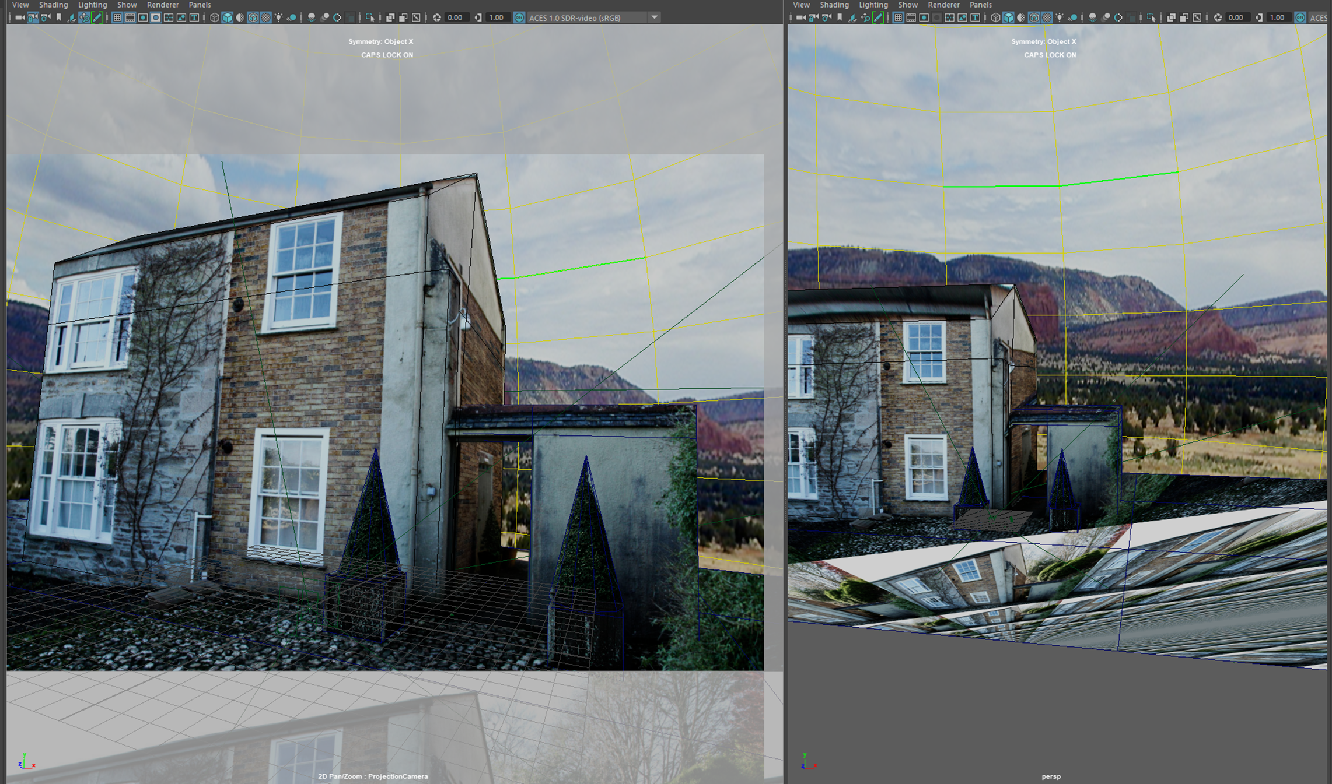Enable use all lights in left viewport
Viewport: 1332px width, 784px height.
(279, 17)
